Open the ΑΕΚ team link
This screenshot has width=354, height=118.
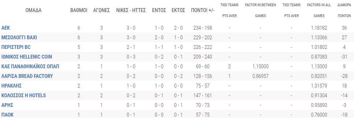[6, 28]
